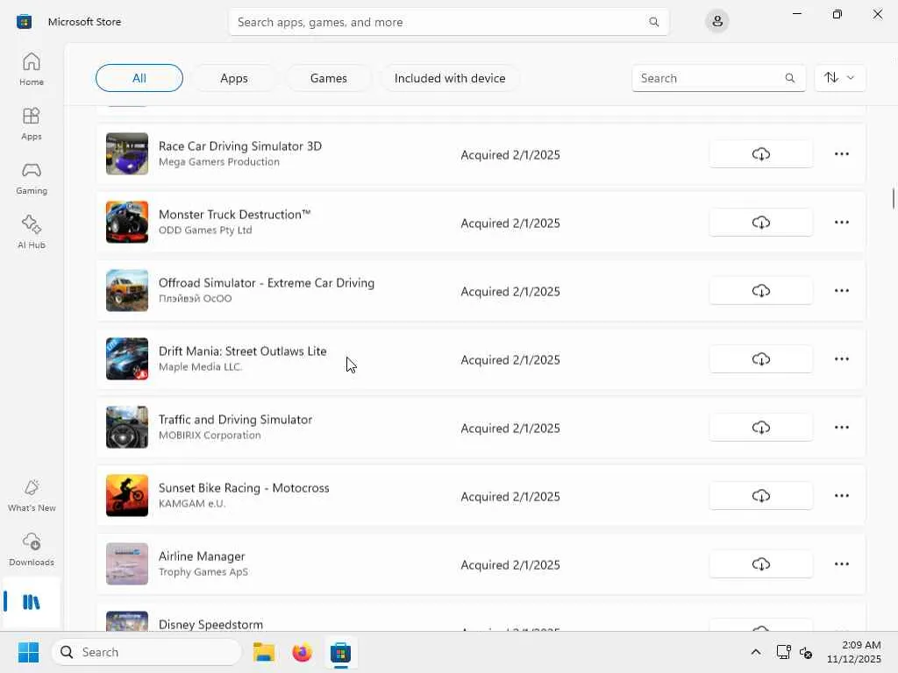This screenshot has width=898, height=673.
Task: Open more options for Monster Truck Destruction
Action: point(841,222)
